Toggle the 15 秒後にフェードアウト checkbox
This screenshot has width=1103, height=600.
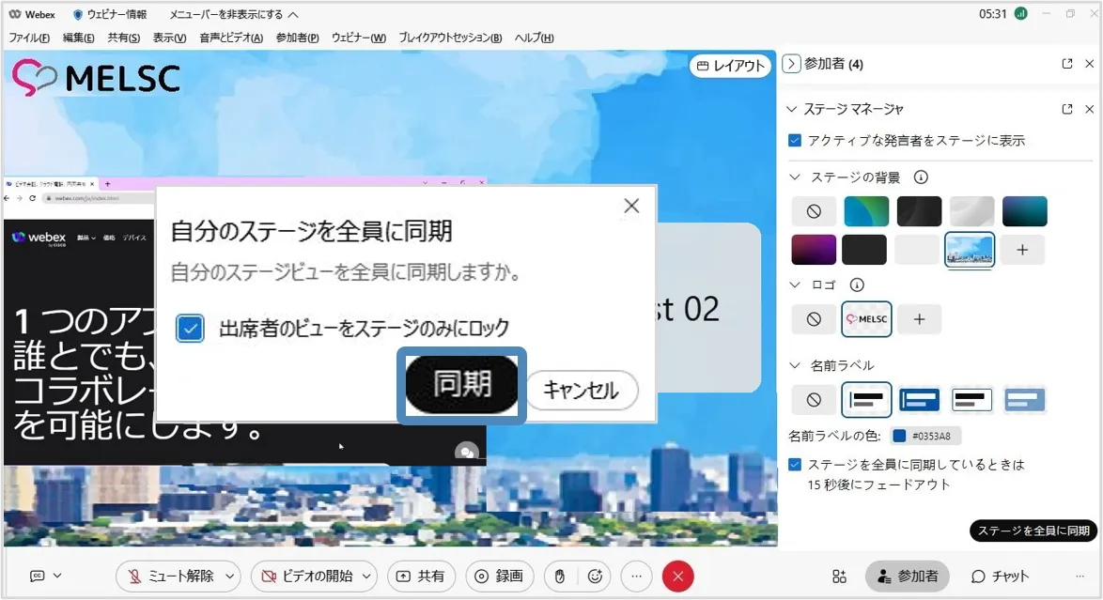tap(795, 465)
